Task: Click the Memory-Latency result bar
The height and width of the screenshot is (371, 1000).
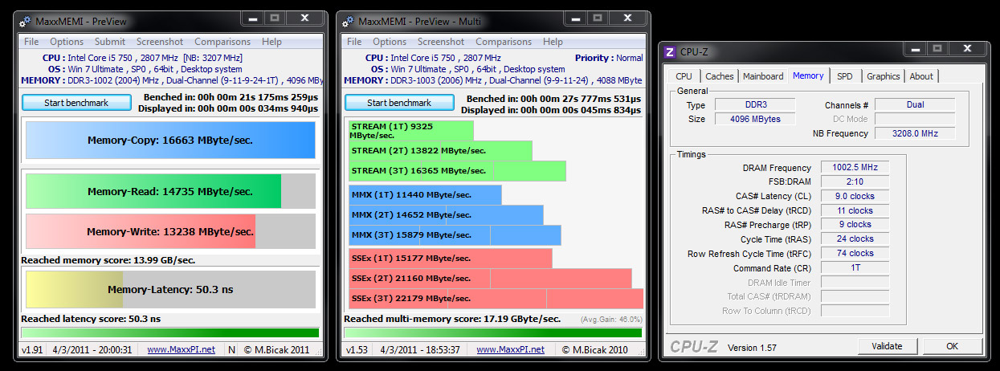Action: point(170,289)
